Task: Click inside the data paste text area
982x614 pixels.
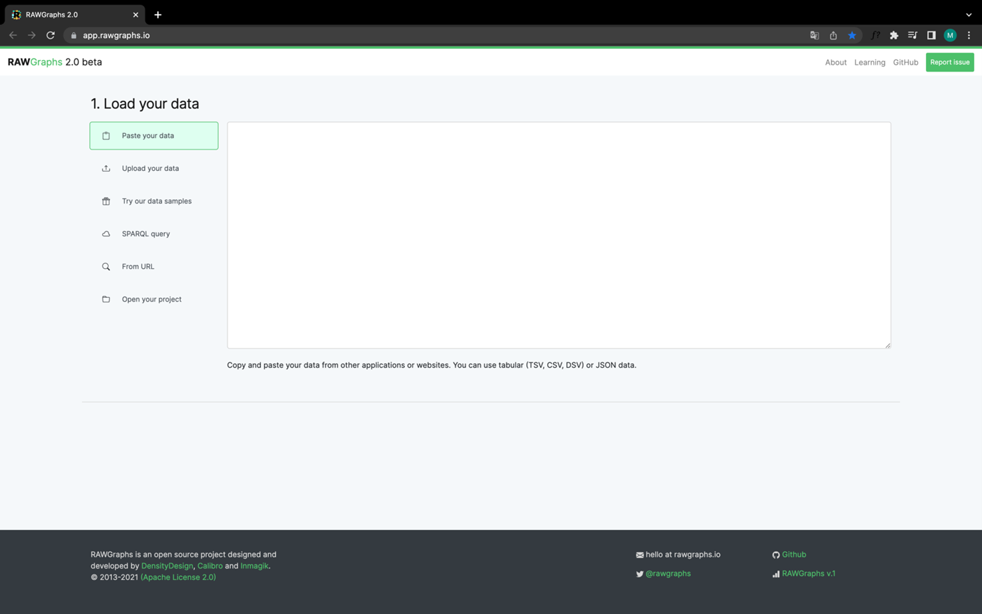Action: [559, 235]
